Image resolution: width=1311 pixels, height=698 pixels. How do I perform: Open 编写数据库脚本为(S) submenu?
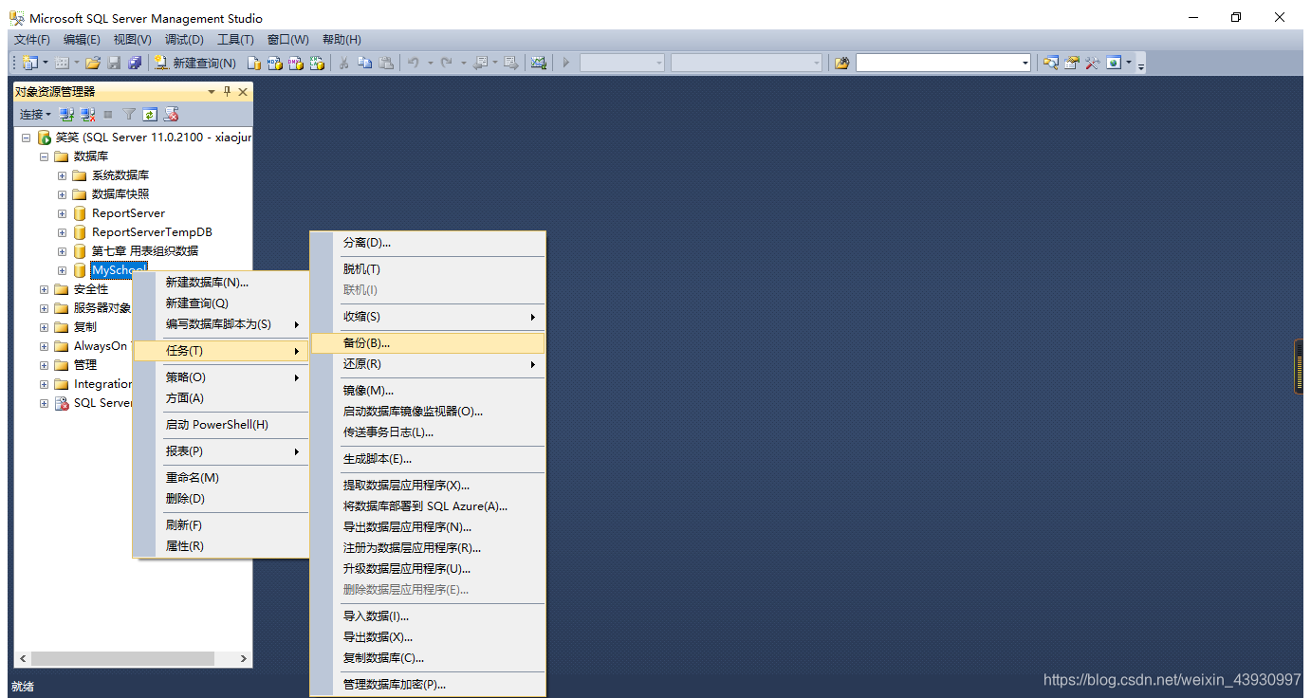pos(220,324)
